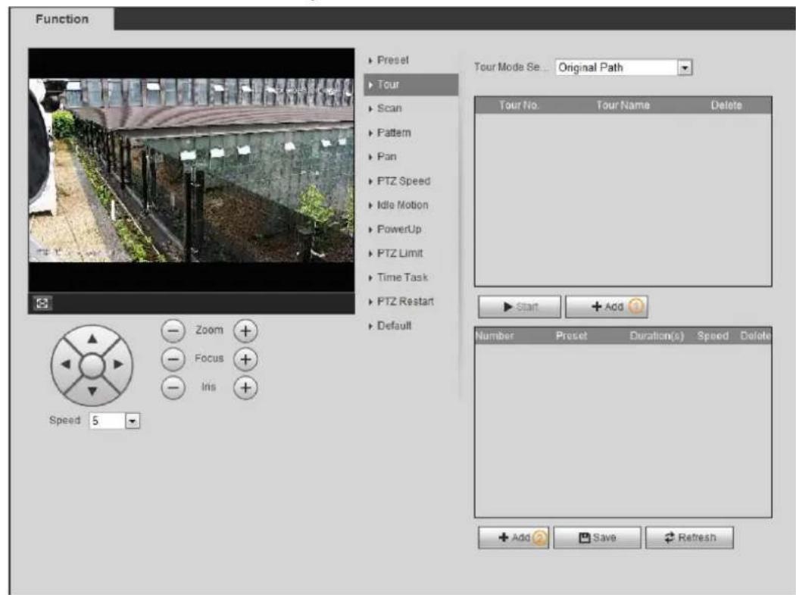Select the Speed value field showing 5
The height and width of the screenshot is (595, 796).
pos(107,421)
